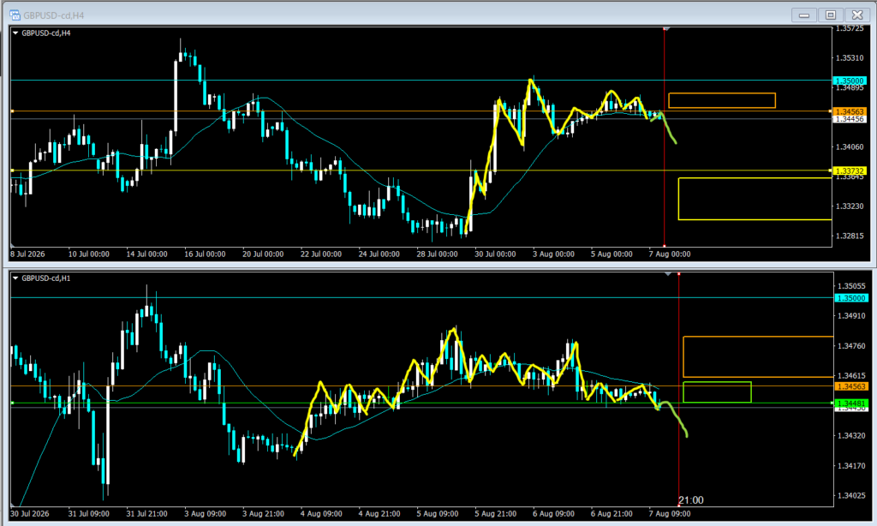Screen dimensions: 877x526
Task: Click the 5 Aug 09:00 label on the H1 time axis
Action: coord(438,514)
